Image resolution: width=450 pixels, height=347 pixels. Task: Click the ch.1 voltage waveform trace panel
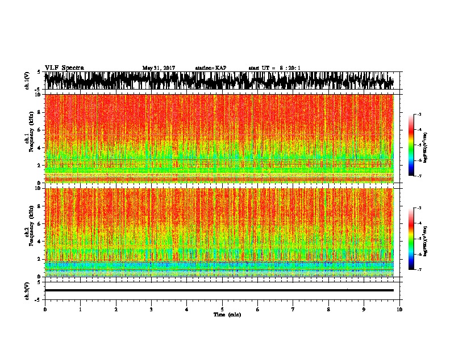click(x=219, y=81)
